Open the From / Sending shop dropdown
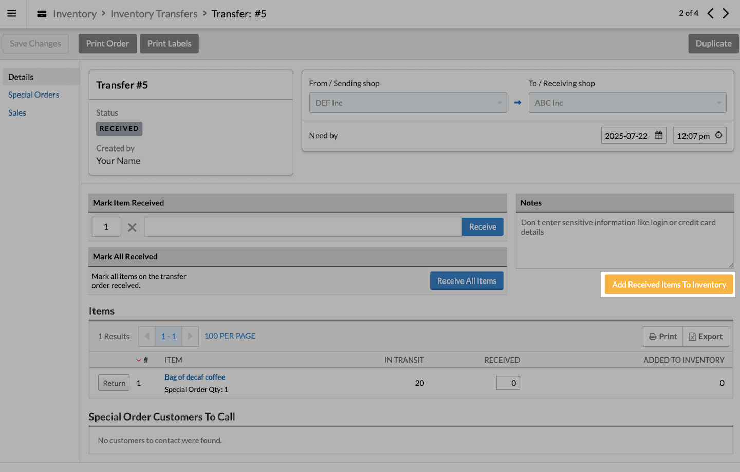Screen dimensions: 740x472 [408, 103]
